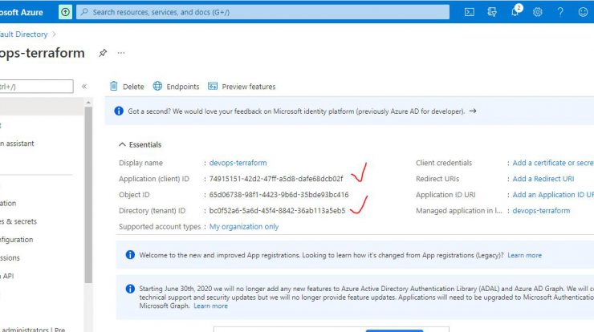Focus the left menu search field
Image resolution: width=594 pixels, height=332 pixels.
coord(36,87)
